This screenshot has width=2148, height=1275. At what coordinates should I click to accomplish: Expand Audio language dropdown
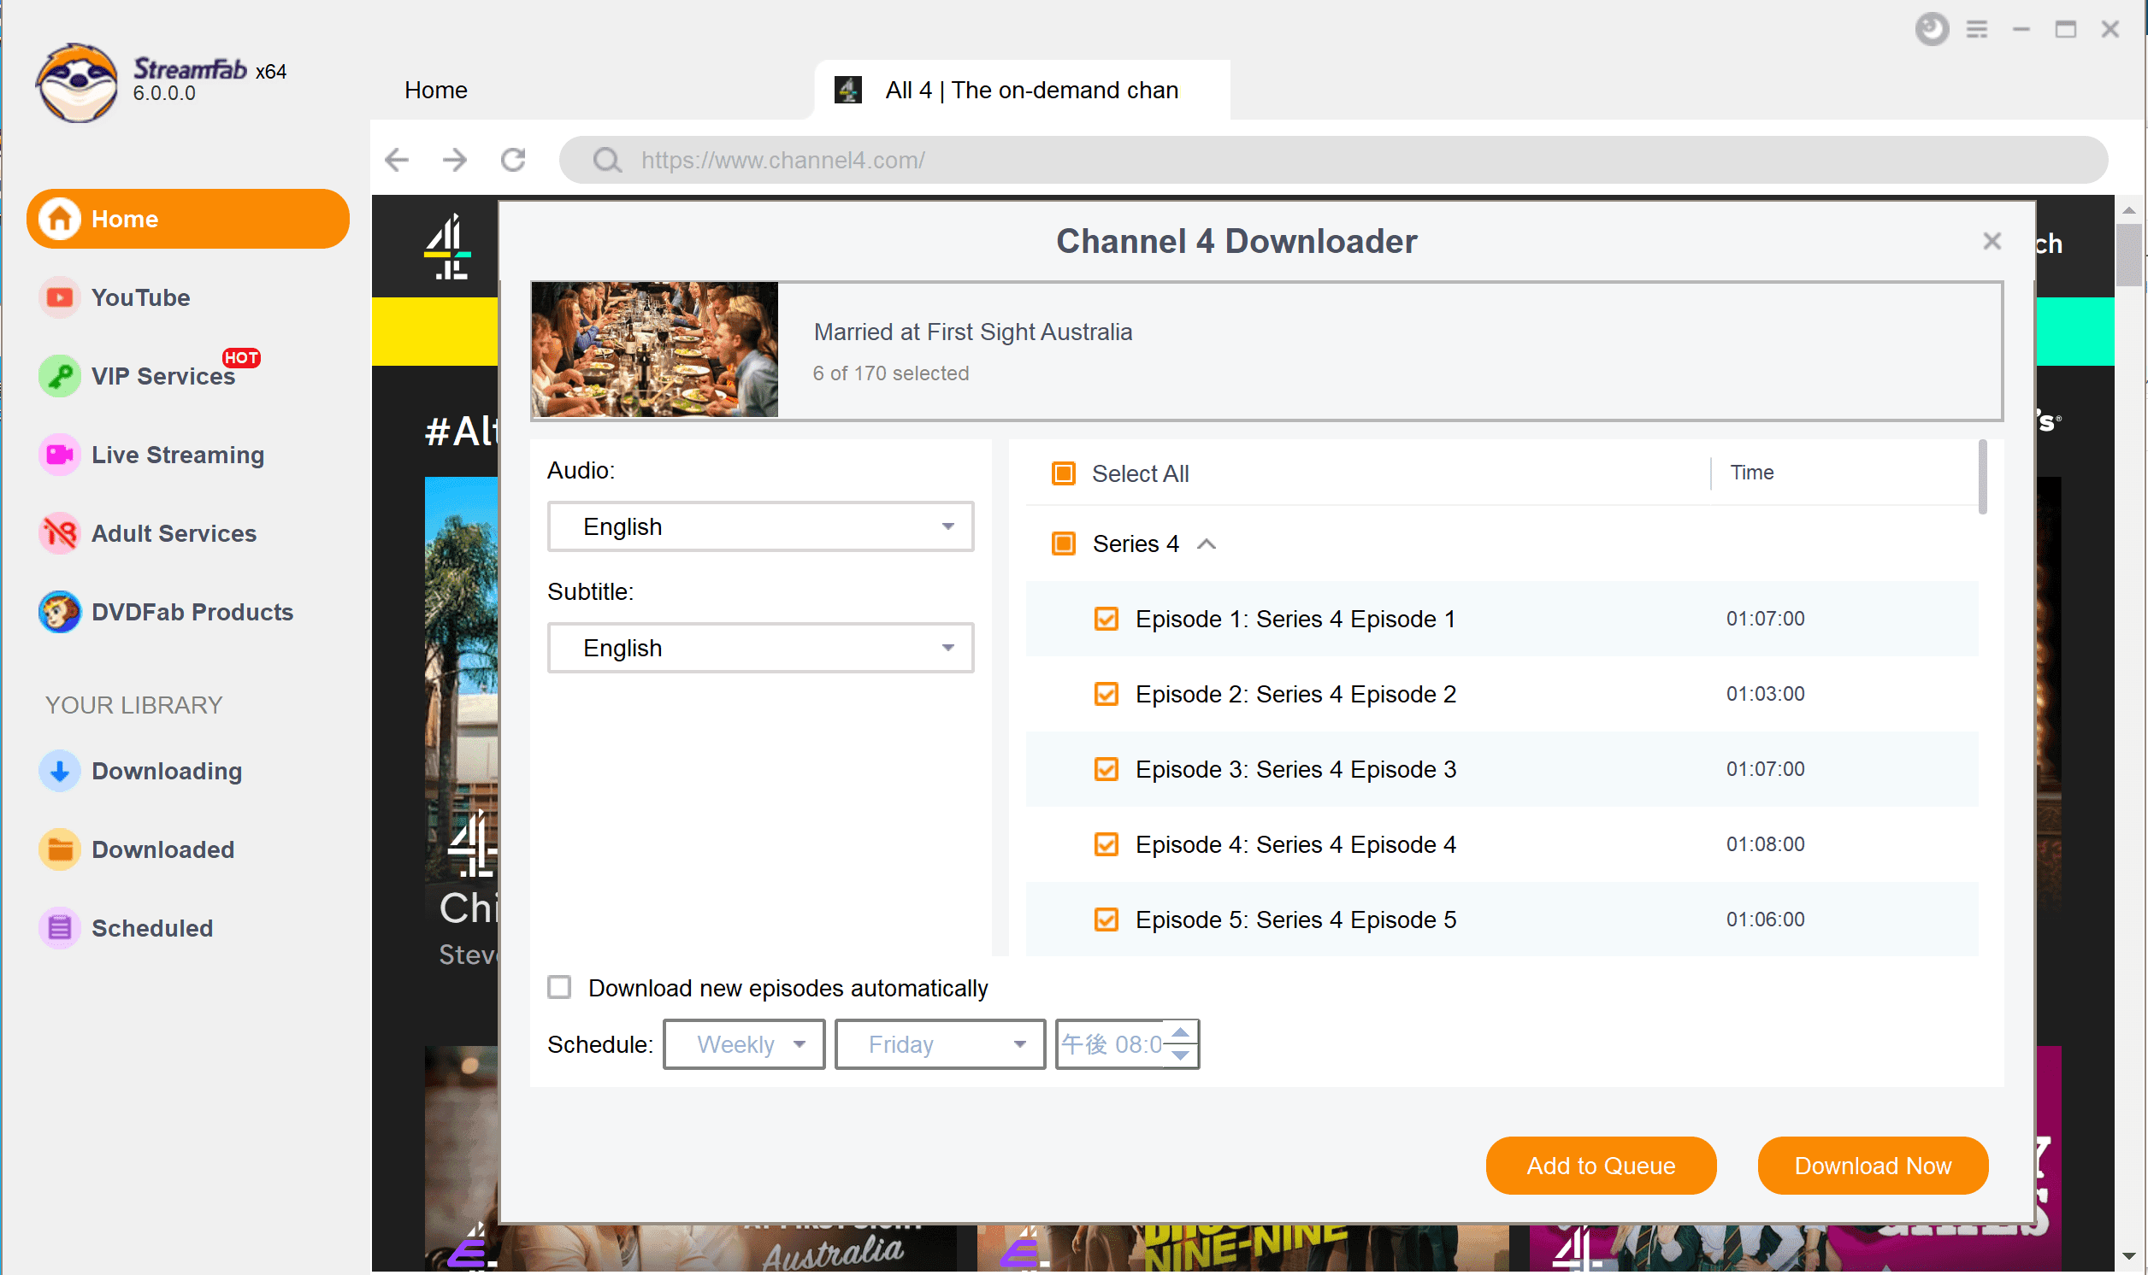click(x=949, y=526)
